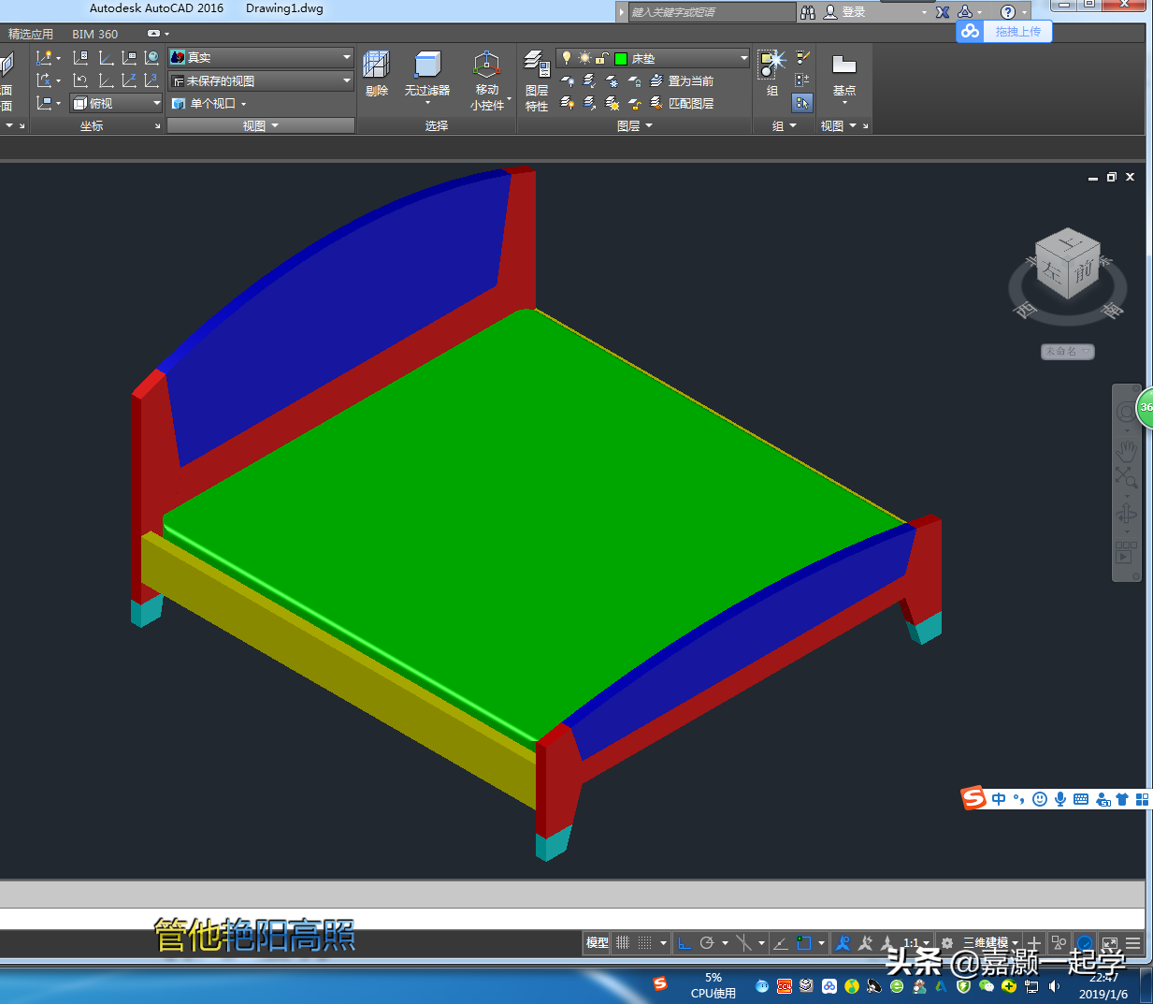Click the navigation bar zoom extents icon
The height and width of the screenshot is (1004, 1153).
click(1126, 478)
